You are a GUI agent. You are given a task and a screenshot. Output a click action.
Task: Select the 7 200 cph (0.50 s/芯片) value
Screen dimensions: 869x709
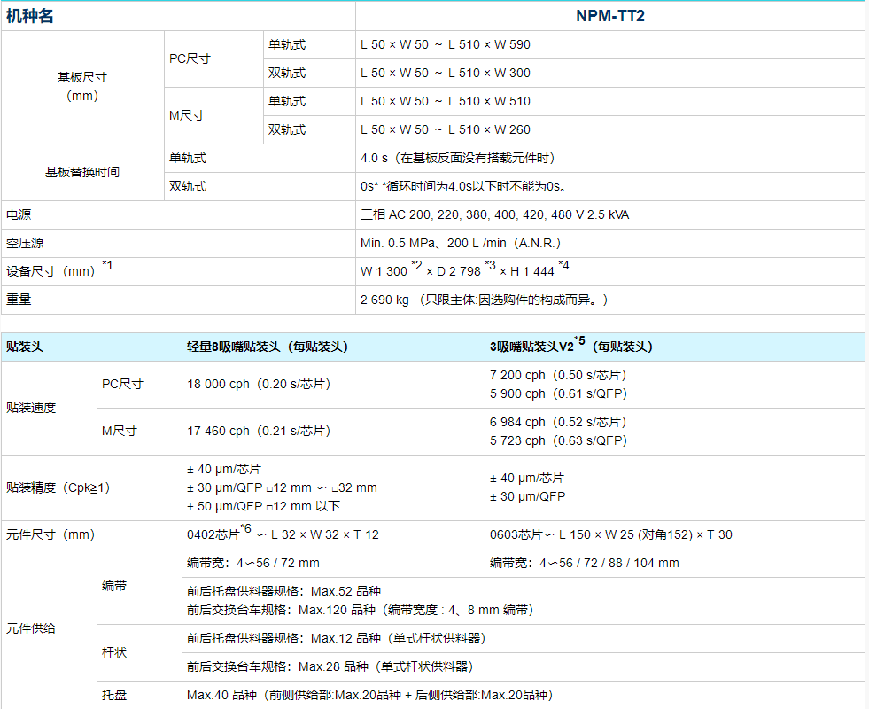pyautogui.click(x=558, y=375)
